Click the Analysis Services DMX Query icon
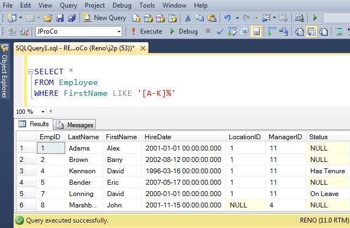Image resolution: width=350 pixels, height=228 pixels. click(160, 18)
